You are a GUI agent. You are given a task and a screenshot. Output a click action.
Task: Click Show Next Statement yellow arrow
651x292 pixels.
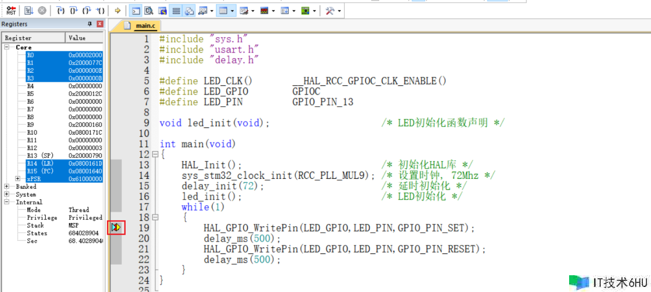pos(117,10)
